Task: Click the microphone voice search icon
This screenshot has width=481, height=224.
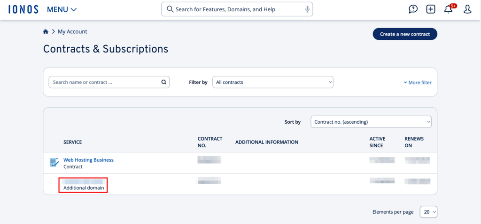Action: [307, 9]
